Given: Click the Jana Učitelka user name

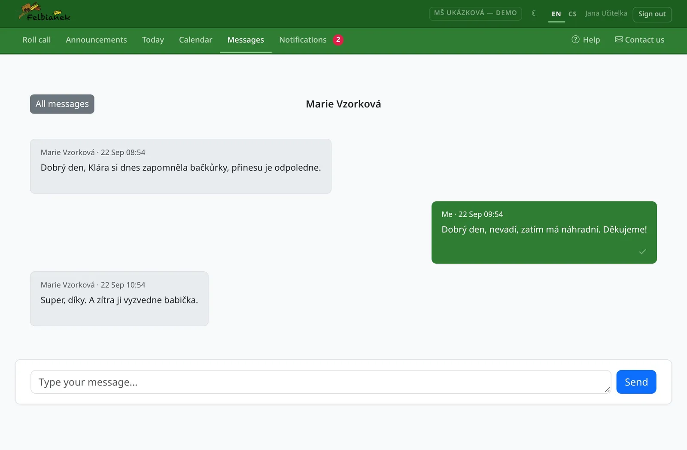Looking at the screenshot, I should [x=606, y=13].
